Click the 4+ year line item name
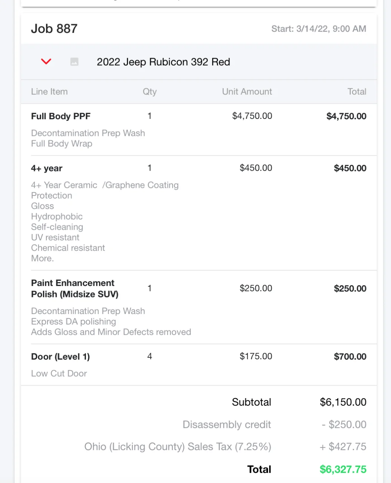391x483 pixels. (46, 168)
